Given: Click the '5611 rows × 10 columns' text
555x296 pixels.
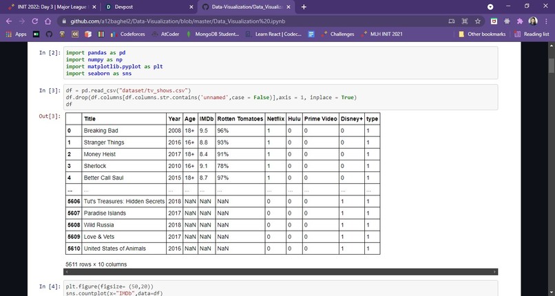Looking at the screenshot, I should (x=96, y=264).
